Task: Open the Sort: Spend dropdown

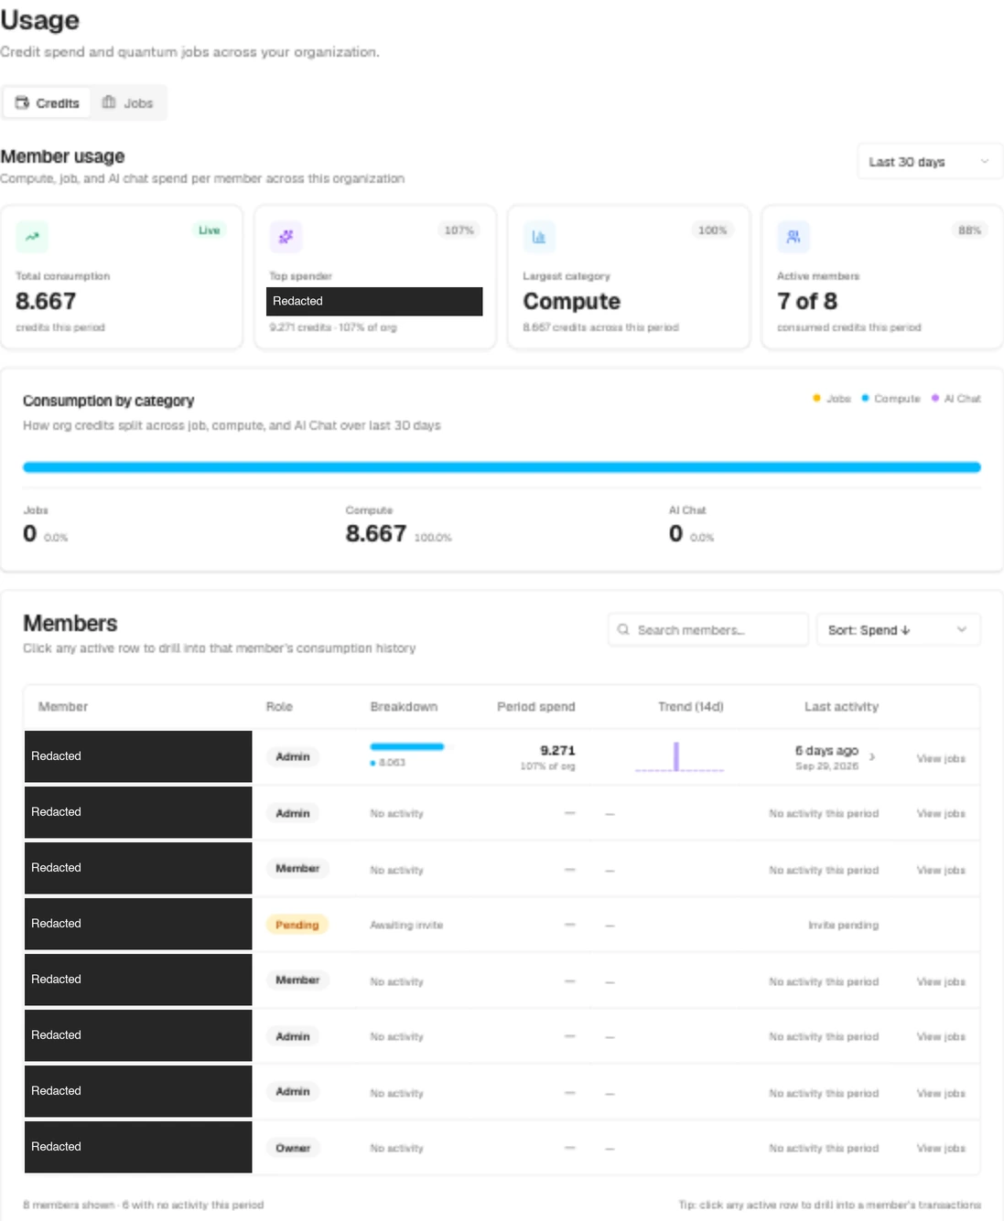Action: pyautogui.click(x=898, y=629)
